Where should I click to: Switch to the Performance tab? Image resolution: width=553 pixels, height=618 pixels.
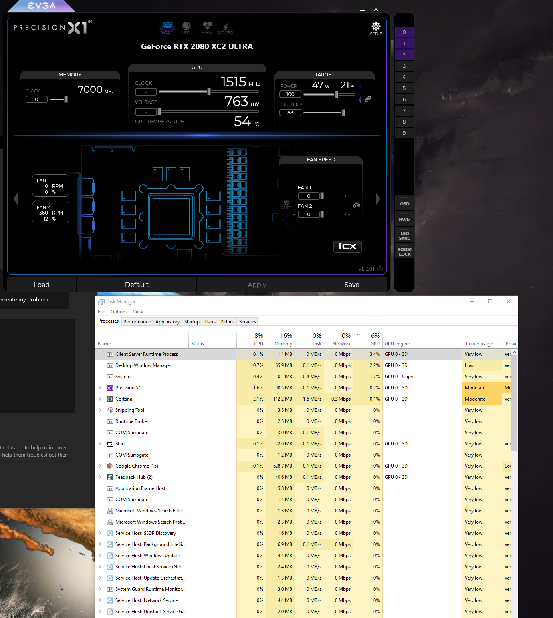tap(137, 322)
